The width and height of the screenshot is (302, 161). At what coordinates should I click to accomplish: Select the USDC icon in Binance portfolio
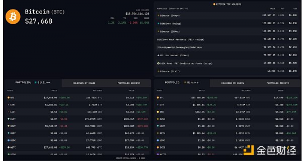click(158, 140)
